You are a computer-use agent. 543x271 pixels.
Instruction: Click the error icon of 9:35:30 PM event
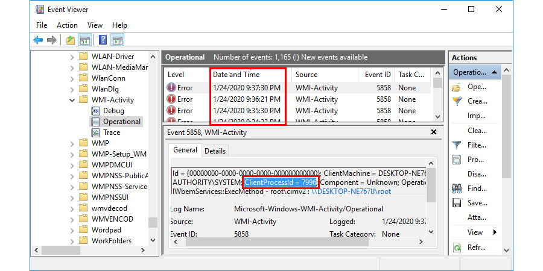171,111
